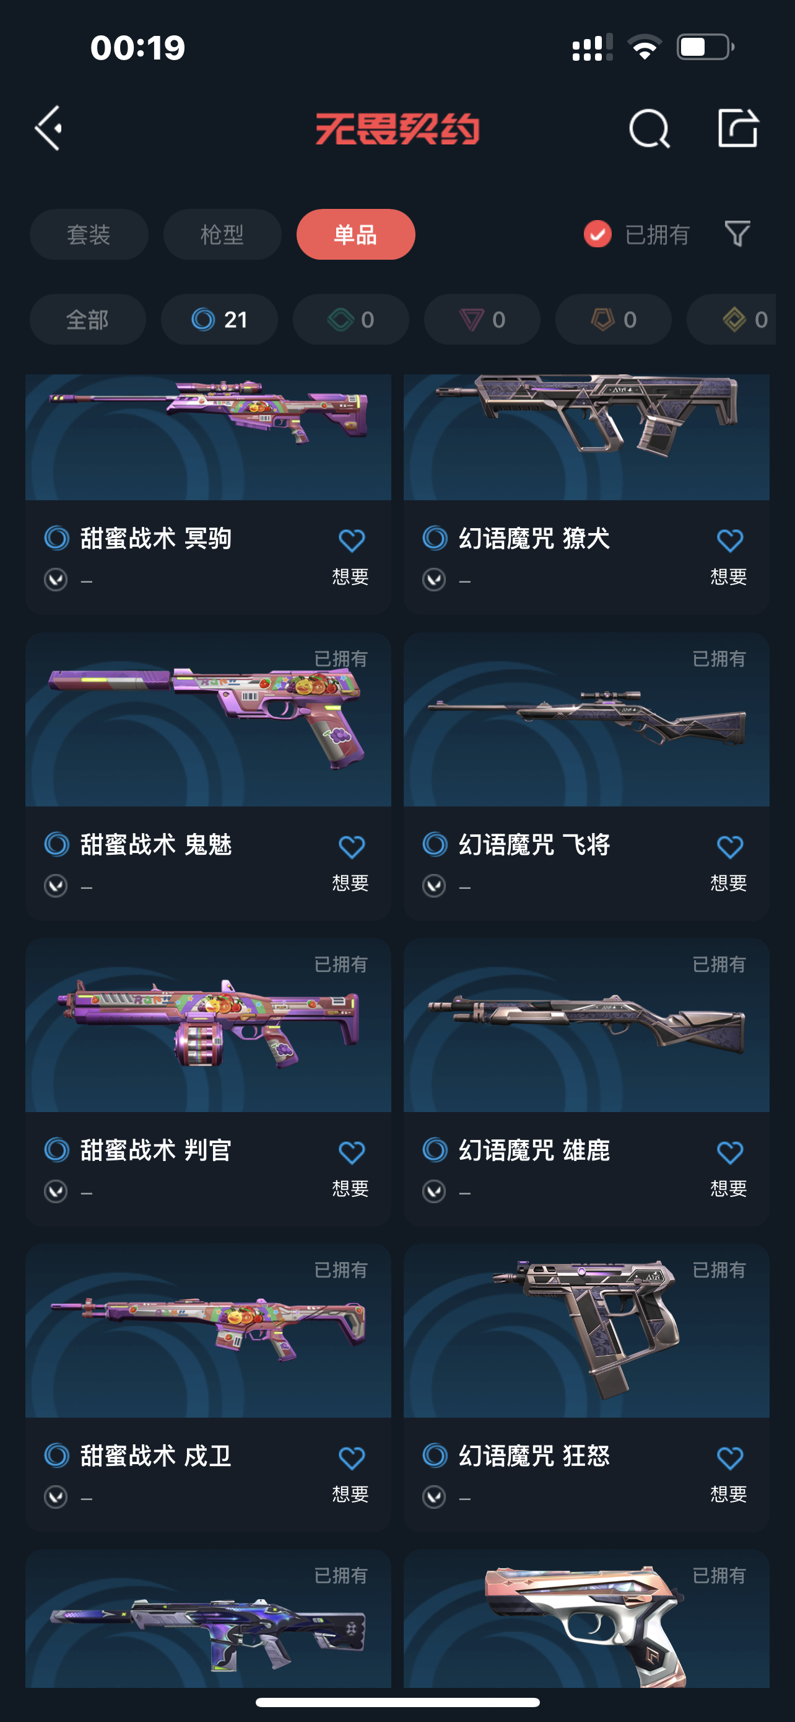Image resolution: width=795 pixels, height=1722 pixels.
Task: Open the search magnifier icon
Action: pos(649,128)
